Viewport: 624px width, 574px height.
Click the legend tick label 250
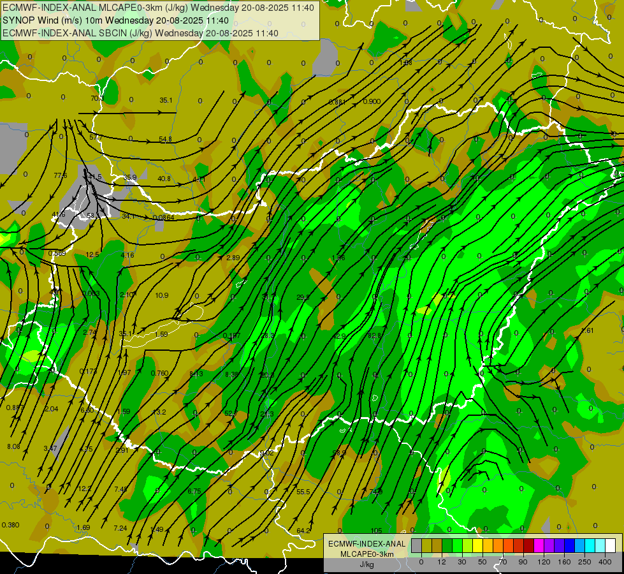click(x=584, y=562)
